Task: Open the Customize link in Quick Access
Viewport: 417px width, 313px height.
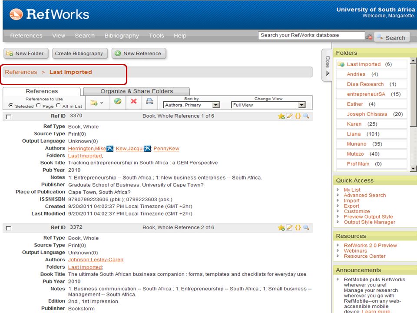Action: coord(357,211)
